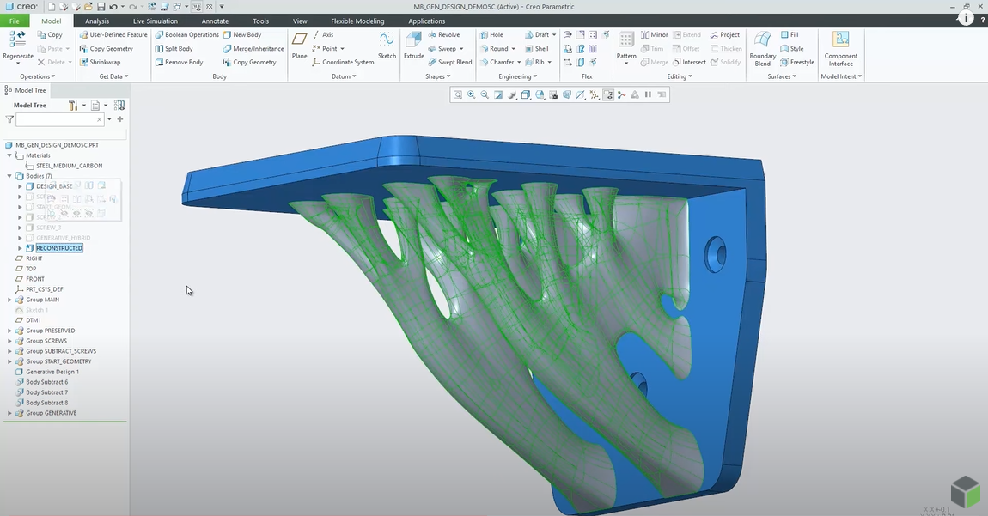Open the Datum group dropdown
The image size is (988, 516).
pos(344,76)
